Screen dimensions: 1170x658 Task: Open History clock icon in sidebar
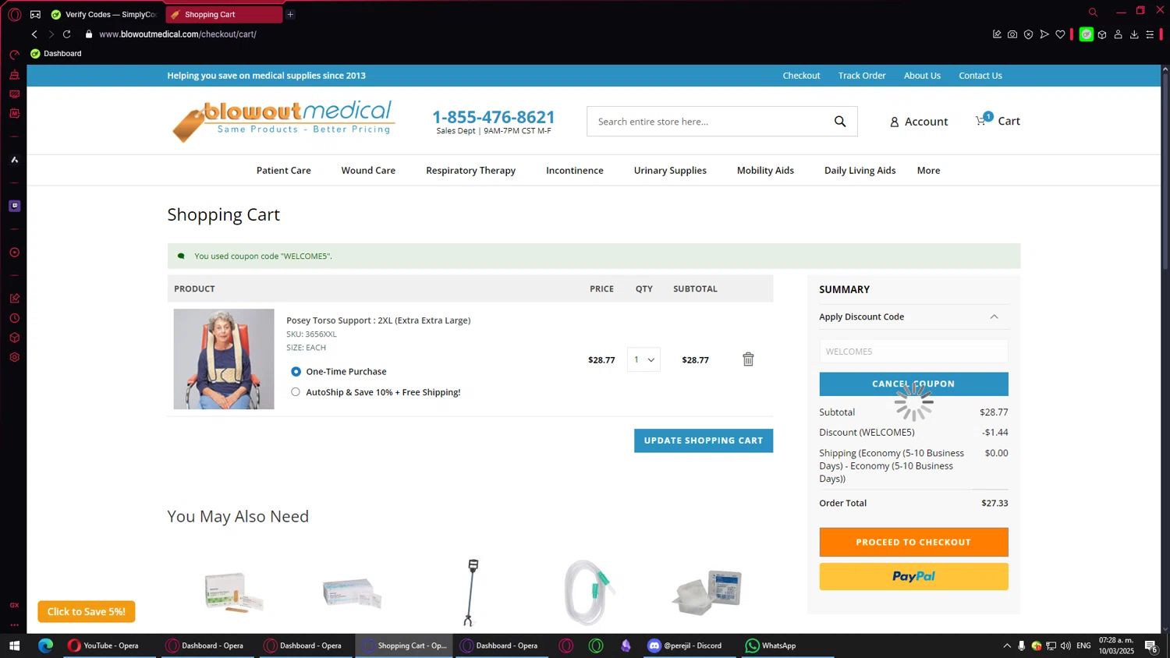(14, 318)
